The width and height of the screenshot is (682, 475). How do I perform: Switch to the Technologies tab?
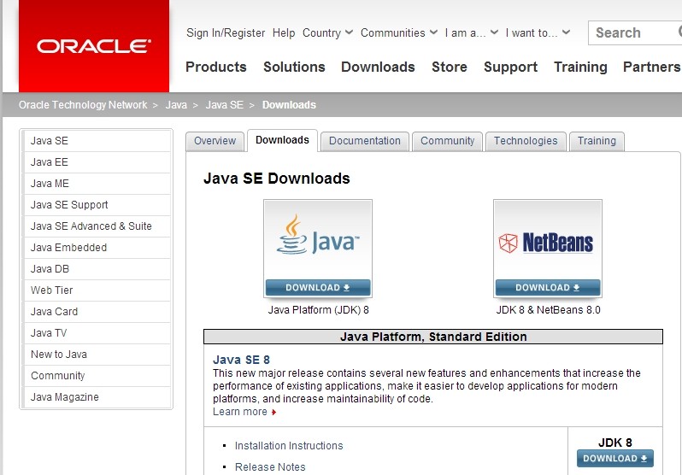pyautogui.click(x=526, y=141)
